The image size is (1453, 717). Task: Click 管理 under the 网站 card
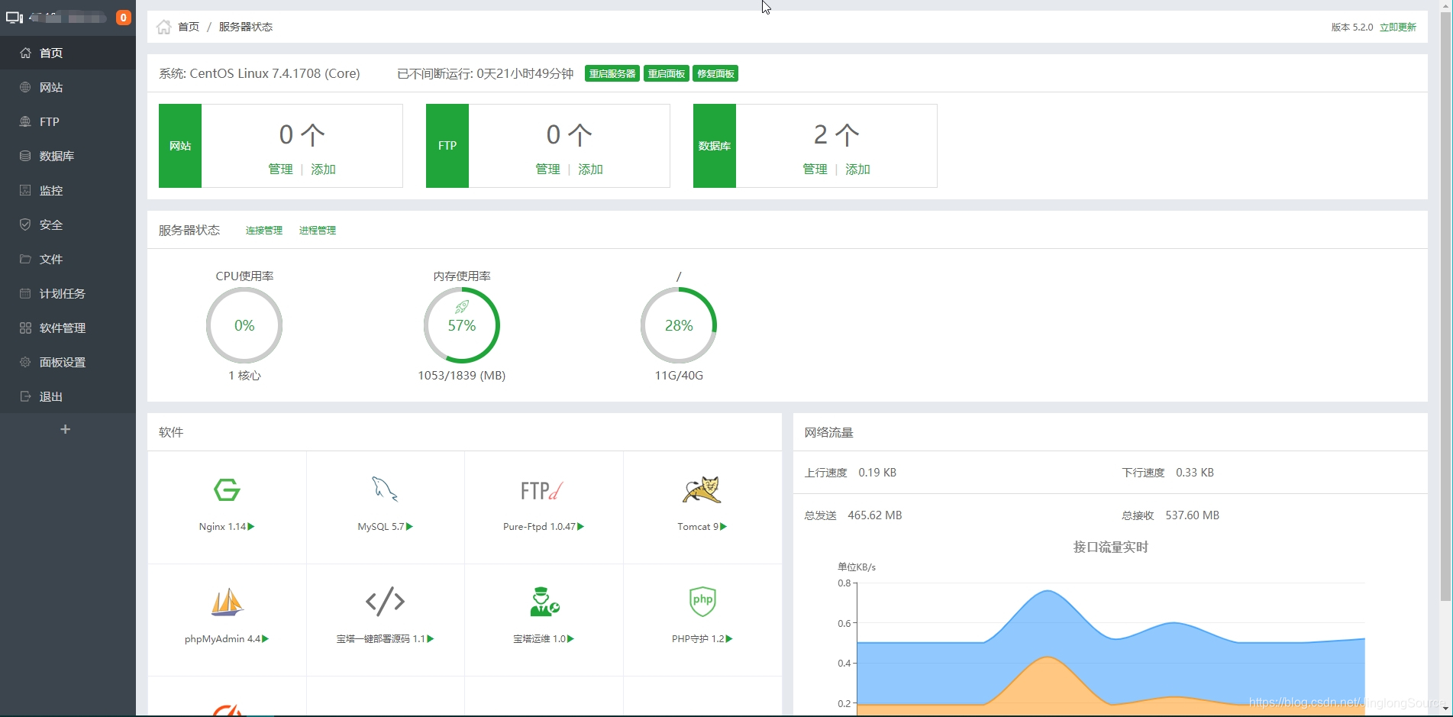point(280,169)
